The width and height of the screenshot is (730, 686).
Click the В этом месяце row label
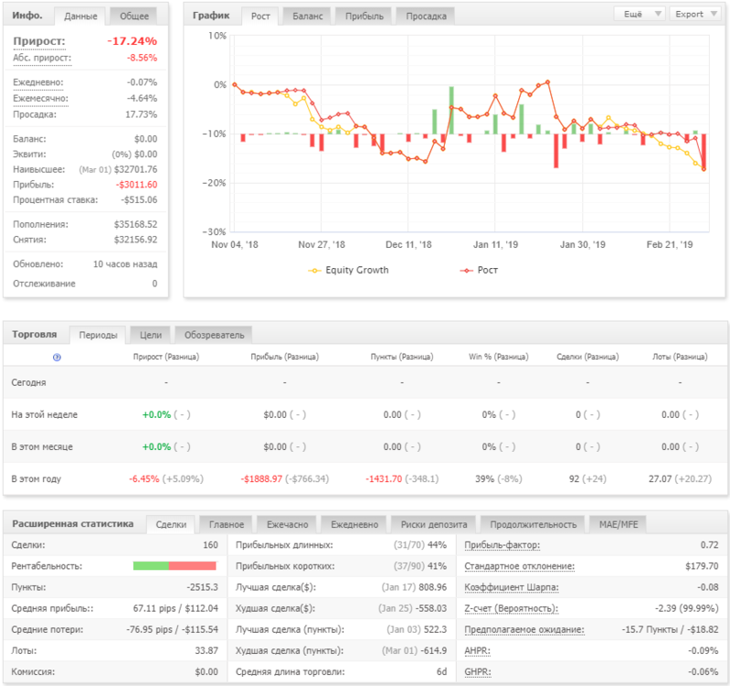click(x=42, y=447)
